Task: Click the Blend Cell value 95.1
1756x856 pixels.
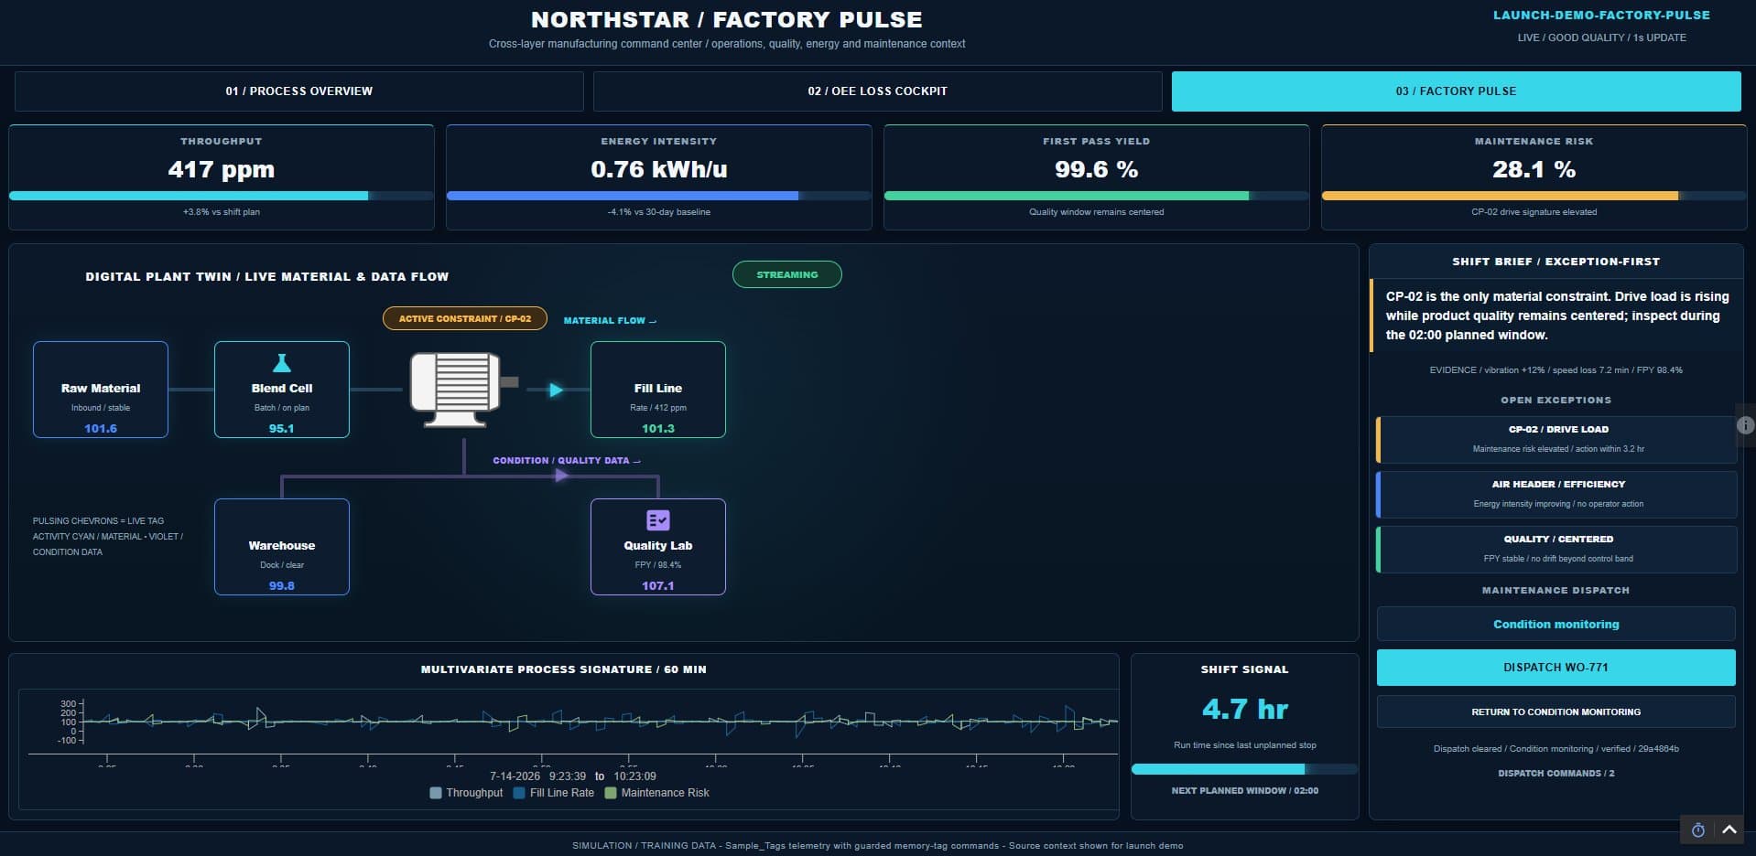Action: pos(282,428)
